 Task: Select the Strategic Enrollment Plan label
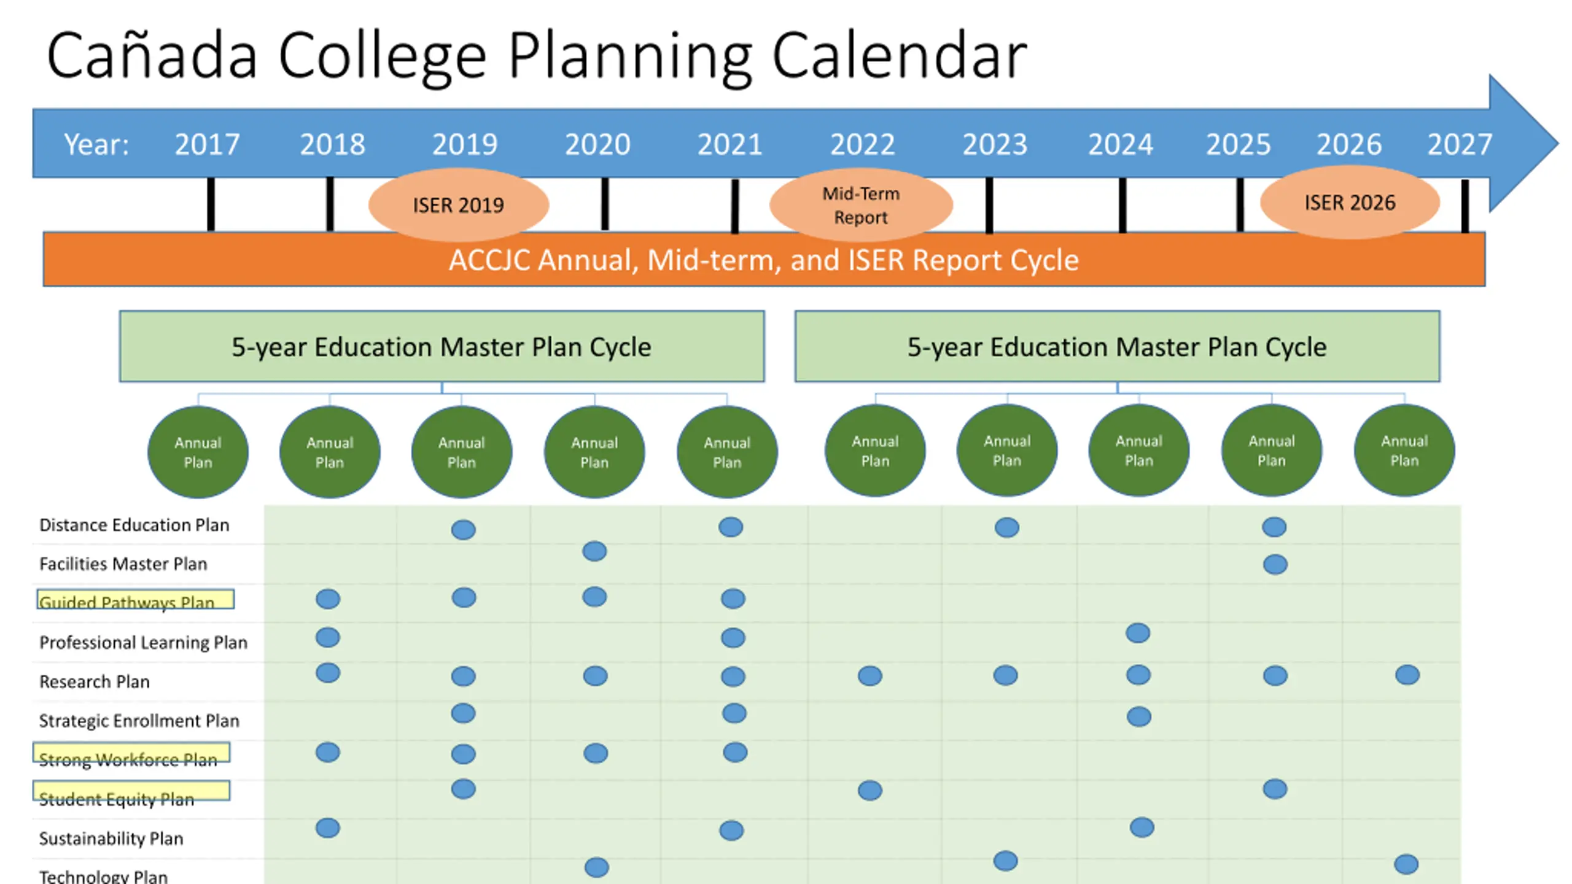(139, 720)
